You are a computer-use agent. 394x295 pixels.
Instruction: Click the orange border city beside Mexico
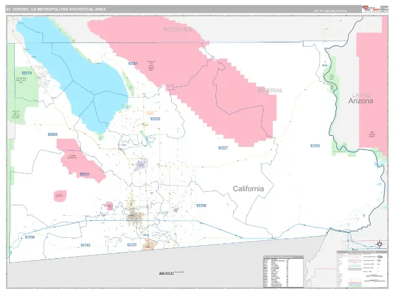pyautogui.click(x=150, y=245)
